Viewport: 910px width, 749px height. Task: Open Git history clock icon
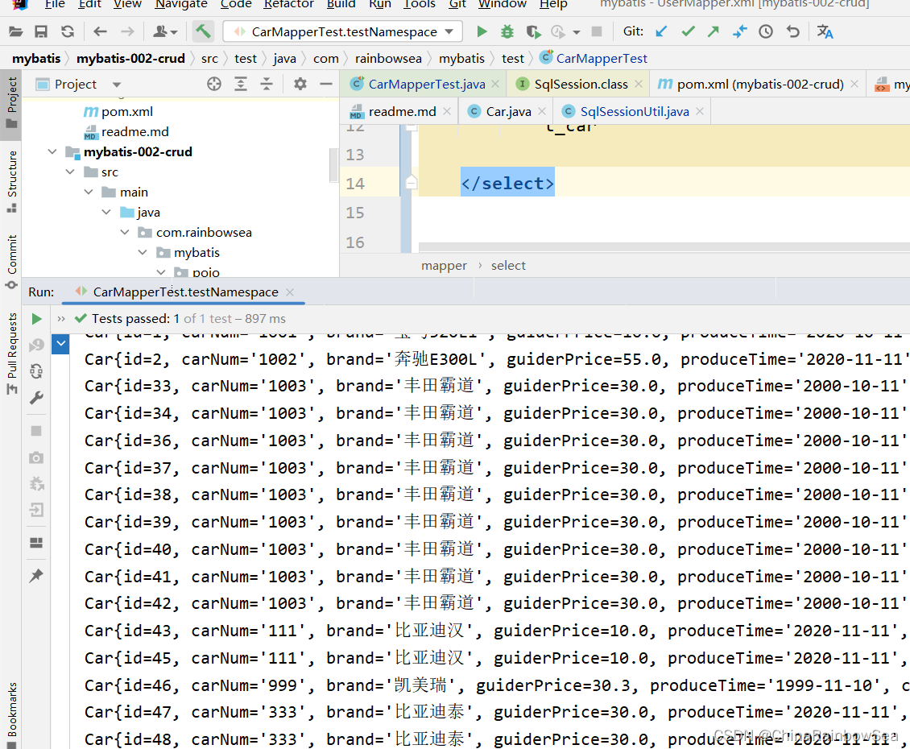tap(766, 31)
